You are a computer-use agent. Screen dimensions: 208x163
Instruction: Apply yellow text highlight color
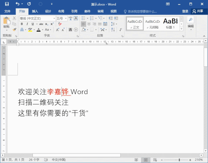[30, 30]
